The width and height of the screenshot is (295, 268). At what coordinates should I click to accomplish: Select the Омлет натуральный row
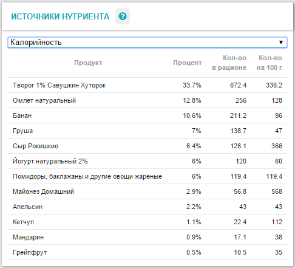coord(147,100)
